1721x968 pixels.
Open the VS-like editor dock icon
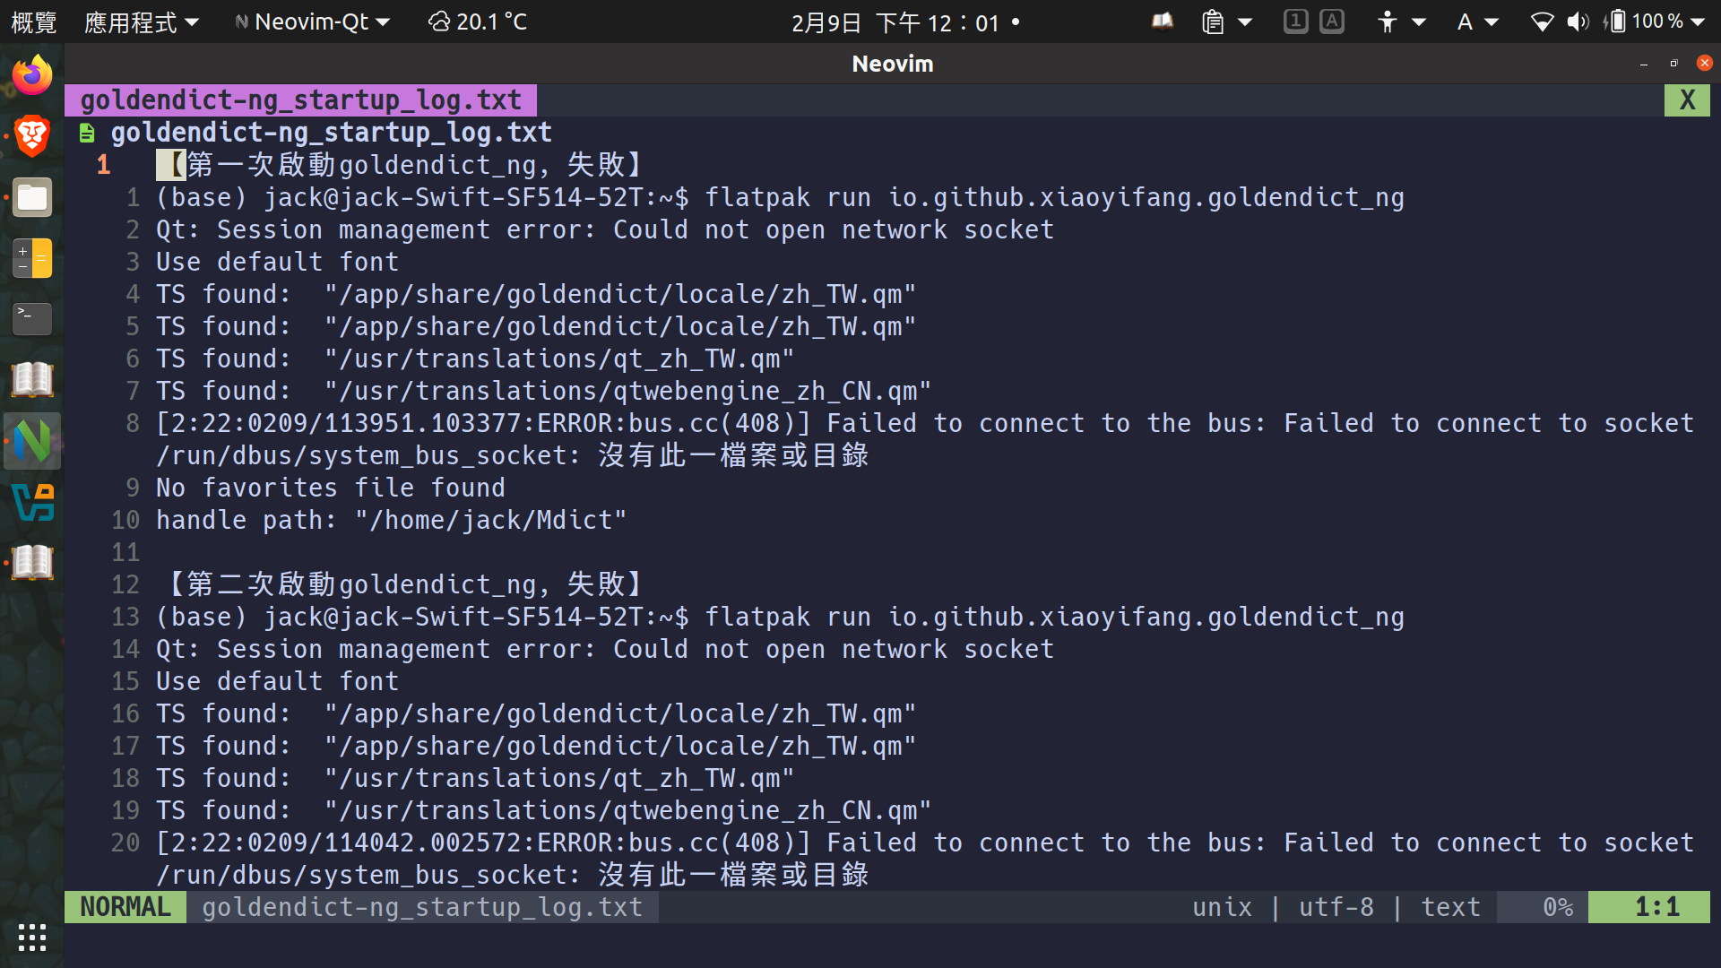(x=32, y=502)
